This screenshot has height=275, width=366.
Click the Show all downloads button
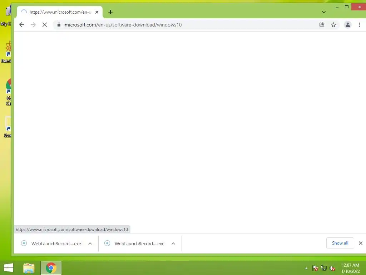(x=340, y=243)
